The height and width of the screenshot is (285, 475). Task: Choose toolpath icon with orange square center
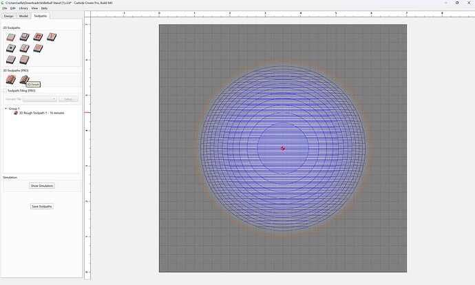[x=38, y=37]
